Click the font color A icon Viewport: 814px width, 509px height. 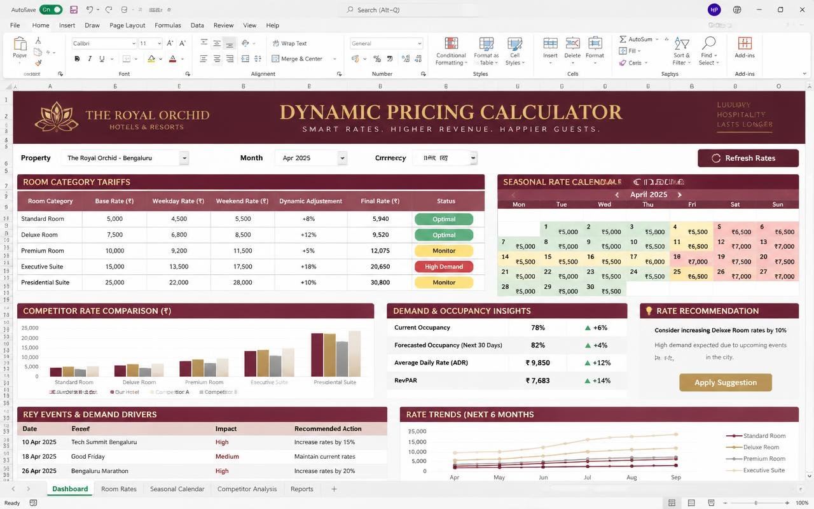(172, 59)
